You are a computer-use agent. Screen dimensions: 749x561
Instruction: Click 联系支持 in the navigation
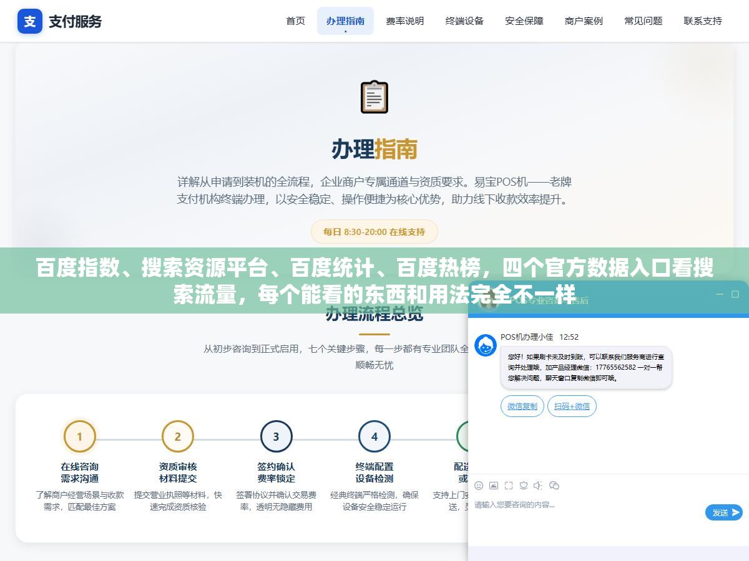(x=703, y=21)
